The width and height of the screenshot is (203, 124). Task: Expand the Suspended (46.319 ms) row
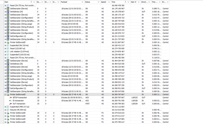5,46
